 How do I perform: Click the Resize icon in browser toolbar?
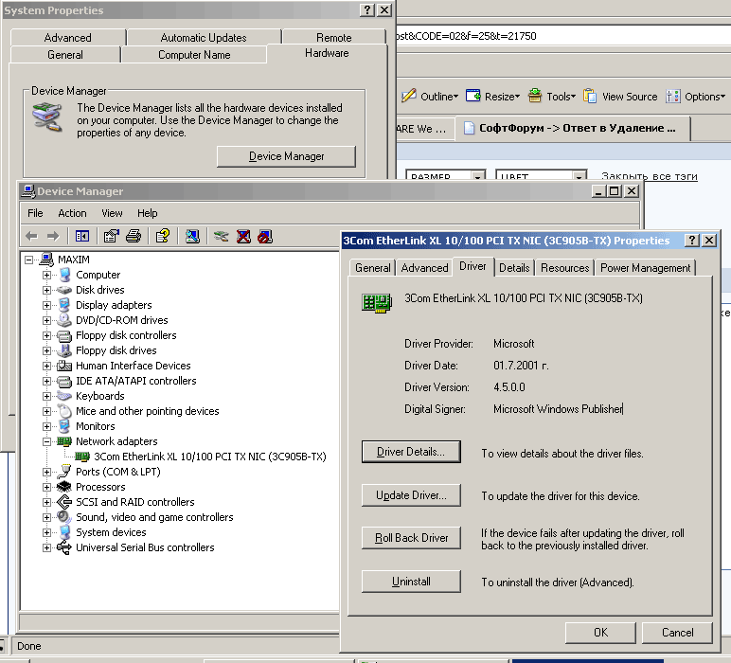[x=472, y=96]
